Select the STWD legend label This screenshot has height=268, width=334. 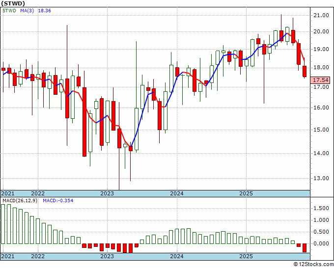pos(9,11)
